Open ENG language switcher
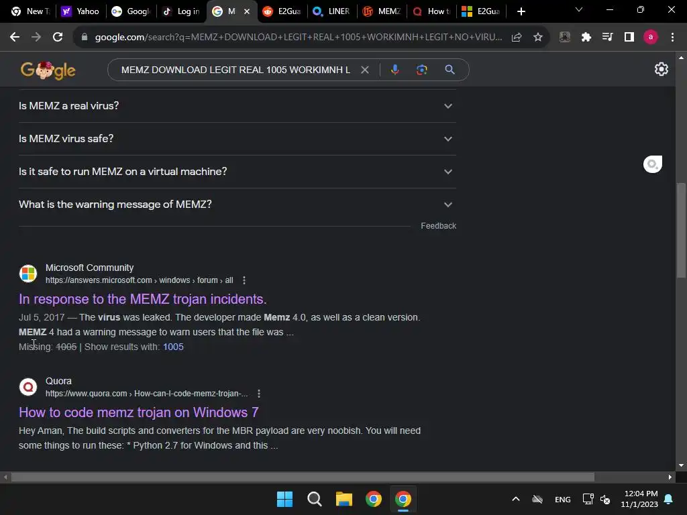 (x=563, y=499)
